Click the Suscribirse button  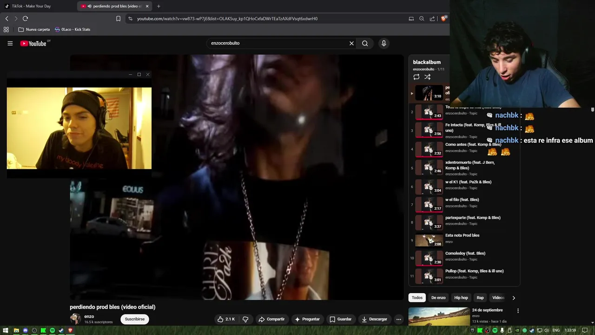click(x=135, y=319)
